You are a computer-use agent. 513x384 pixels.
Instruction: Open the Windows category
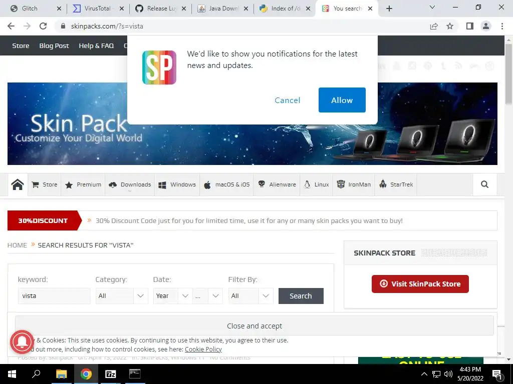click(177, 184)
